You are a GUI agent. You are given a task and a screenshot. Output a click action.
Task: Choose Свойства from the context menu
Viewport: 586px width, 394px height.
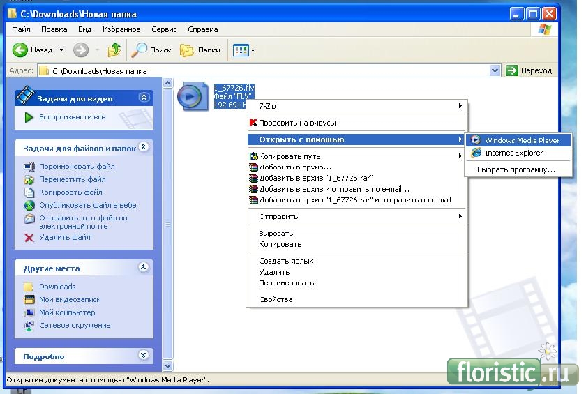coord(276,299)
